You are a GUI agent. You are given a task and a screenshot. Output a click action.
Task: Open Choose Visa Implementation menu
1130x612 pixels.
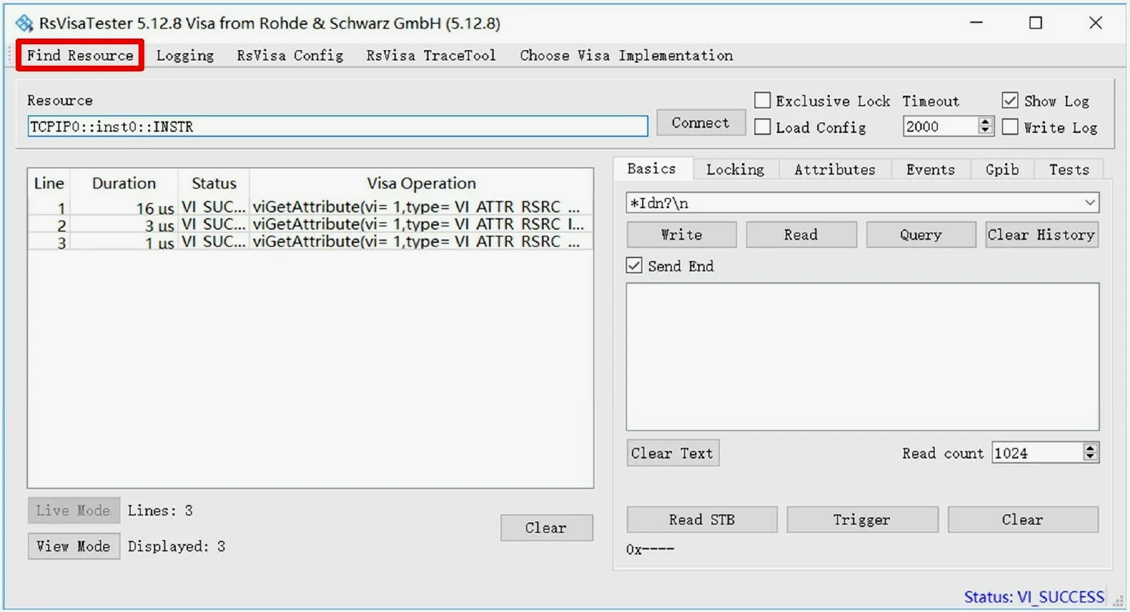626,56
